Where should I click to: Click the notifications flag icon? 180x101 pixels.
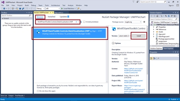[x=133, y=2]
